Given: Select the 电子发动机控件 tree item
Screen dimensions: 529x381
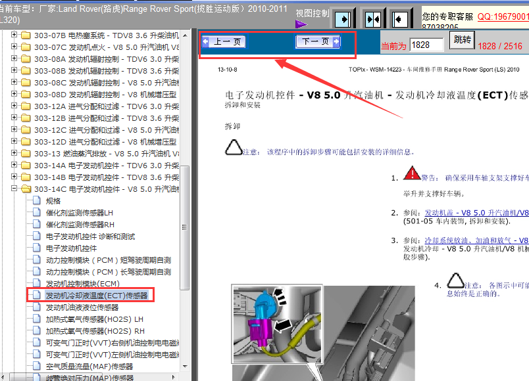Looking at the screenshot, I should 71,248.
